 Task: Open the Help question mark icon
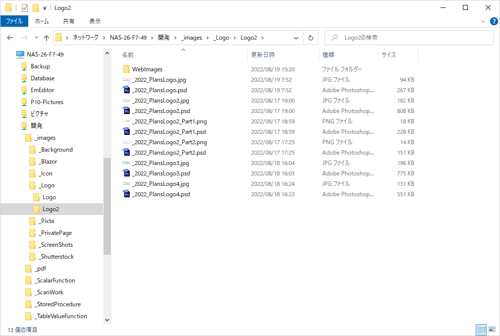(494, 21)
